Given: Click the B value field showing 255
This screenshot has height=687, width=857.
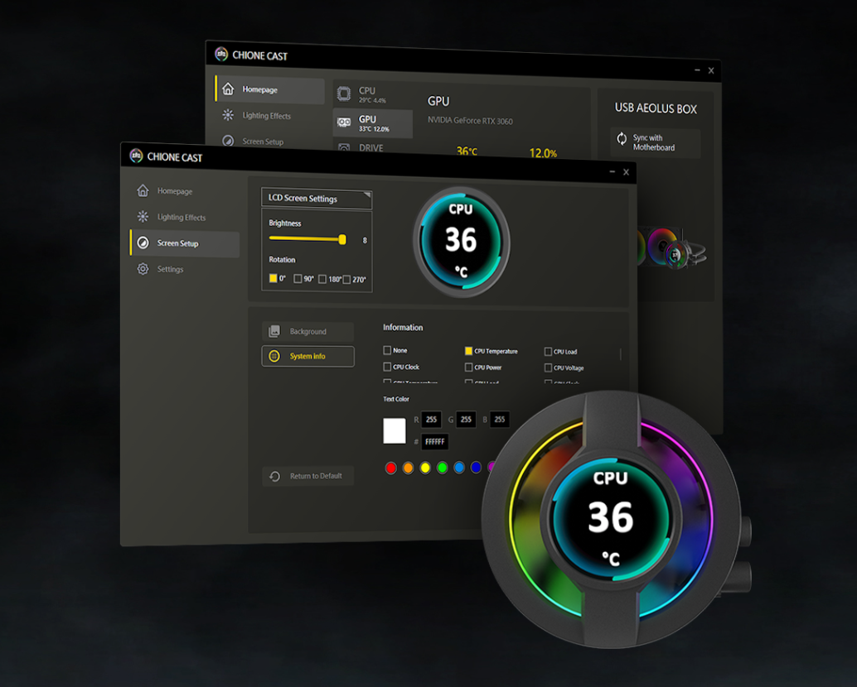Looking at the screenshot, I should pos(500,419).
